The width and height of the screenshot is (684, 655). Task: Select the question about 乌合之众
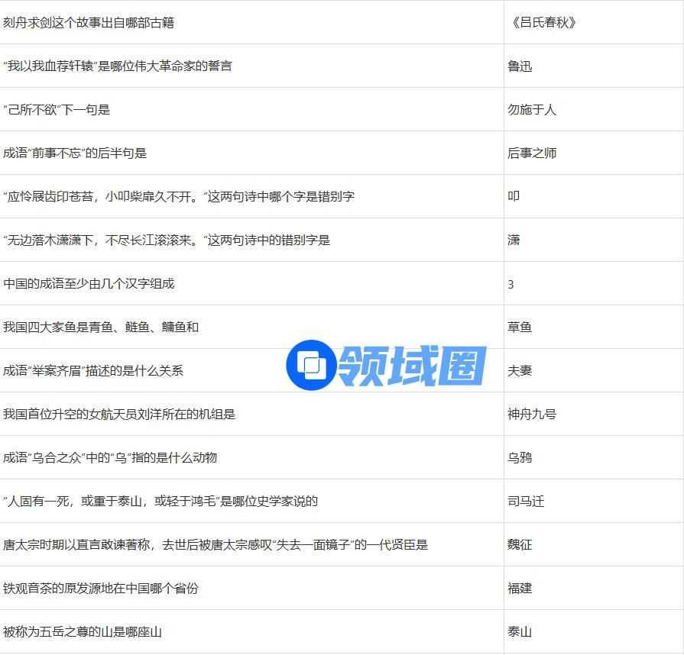[110, 458]
